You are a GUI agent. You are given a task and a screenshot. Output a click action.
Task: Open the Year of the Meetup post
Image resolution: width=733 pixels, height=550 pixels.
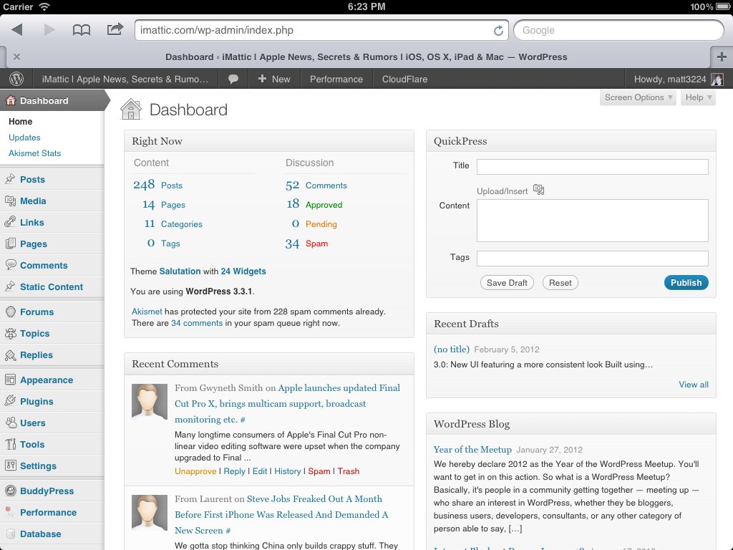[x=472, y=450]
